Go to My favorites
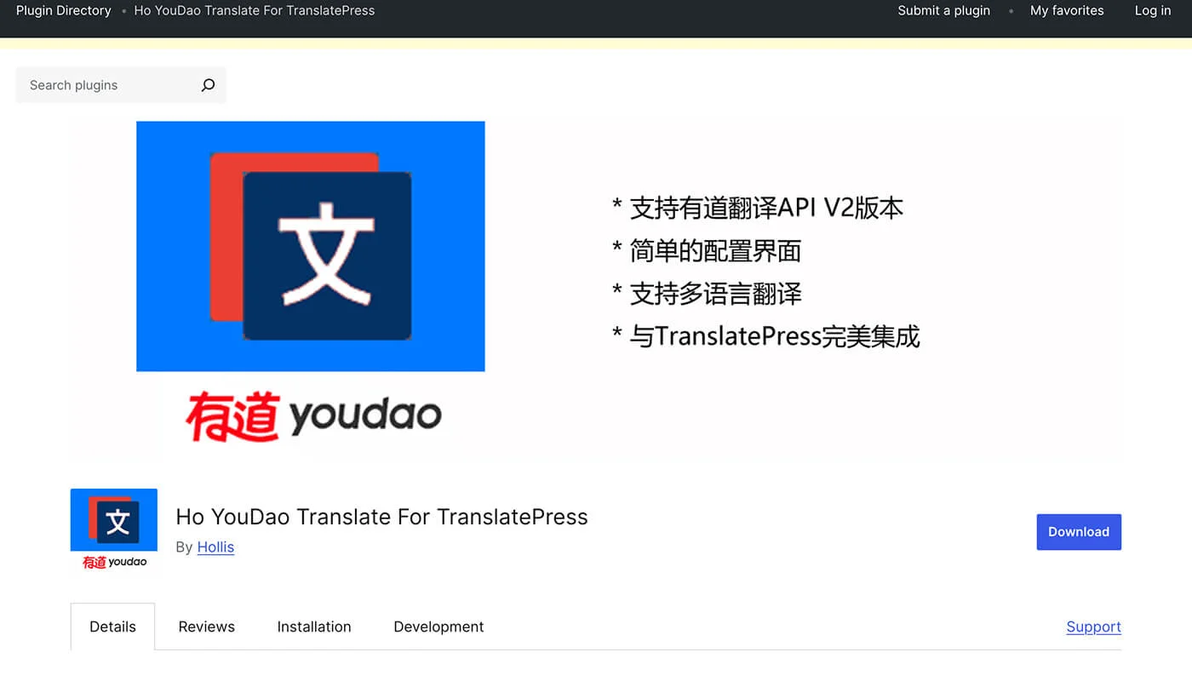The image size is (1192, 681). (x=1066, y=11)
